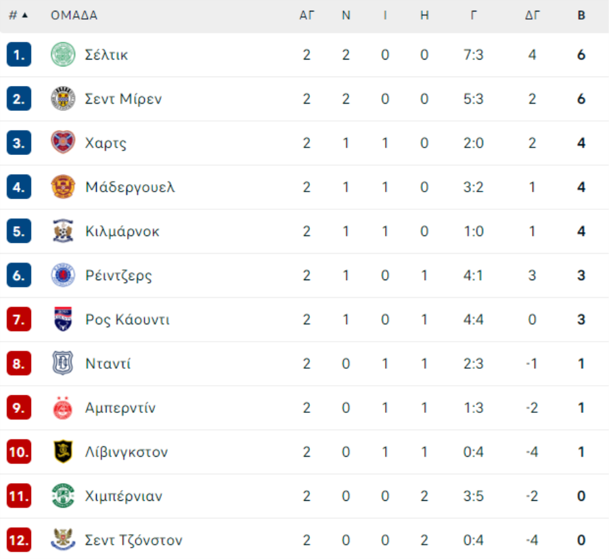Sort by the ΑΓ matches played header

point(307,16)
